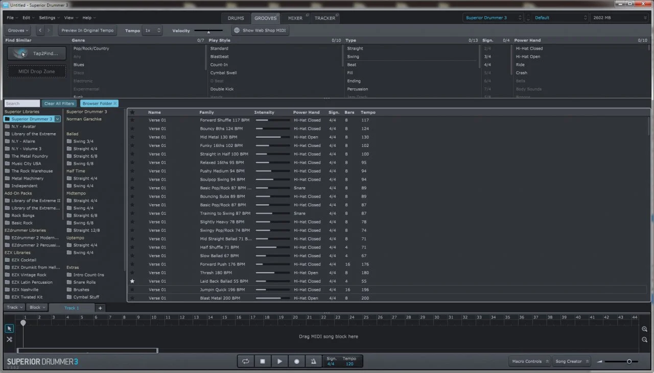Screen dimensions: 654x373
Task: Stop playback with the stop button
Action: [263, 361]
